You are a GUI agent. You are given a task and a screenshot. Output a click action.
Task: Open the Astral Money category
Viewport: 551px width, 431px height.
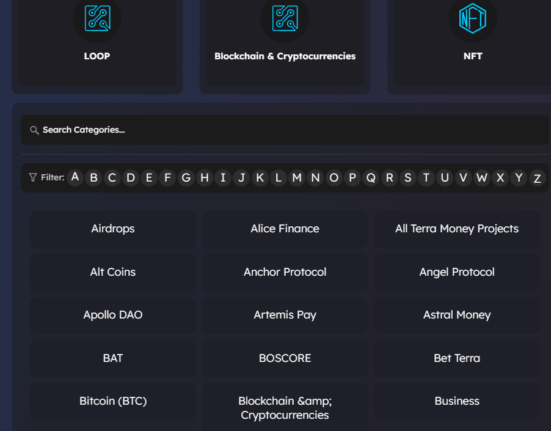[457, 315]
